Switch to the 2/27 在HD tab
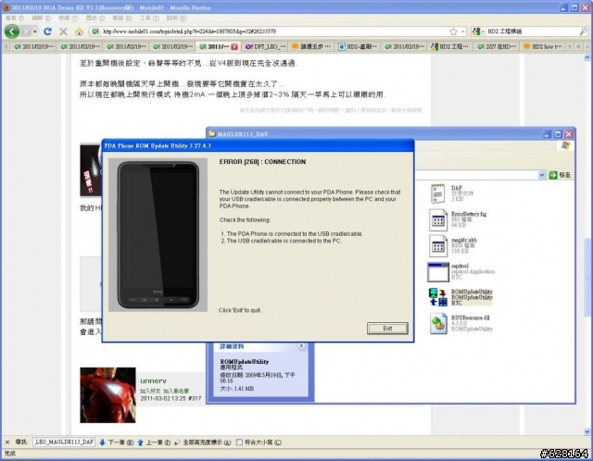This screenshot has height=461, width=593. [497, 46]
